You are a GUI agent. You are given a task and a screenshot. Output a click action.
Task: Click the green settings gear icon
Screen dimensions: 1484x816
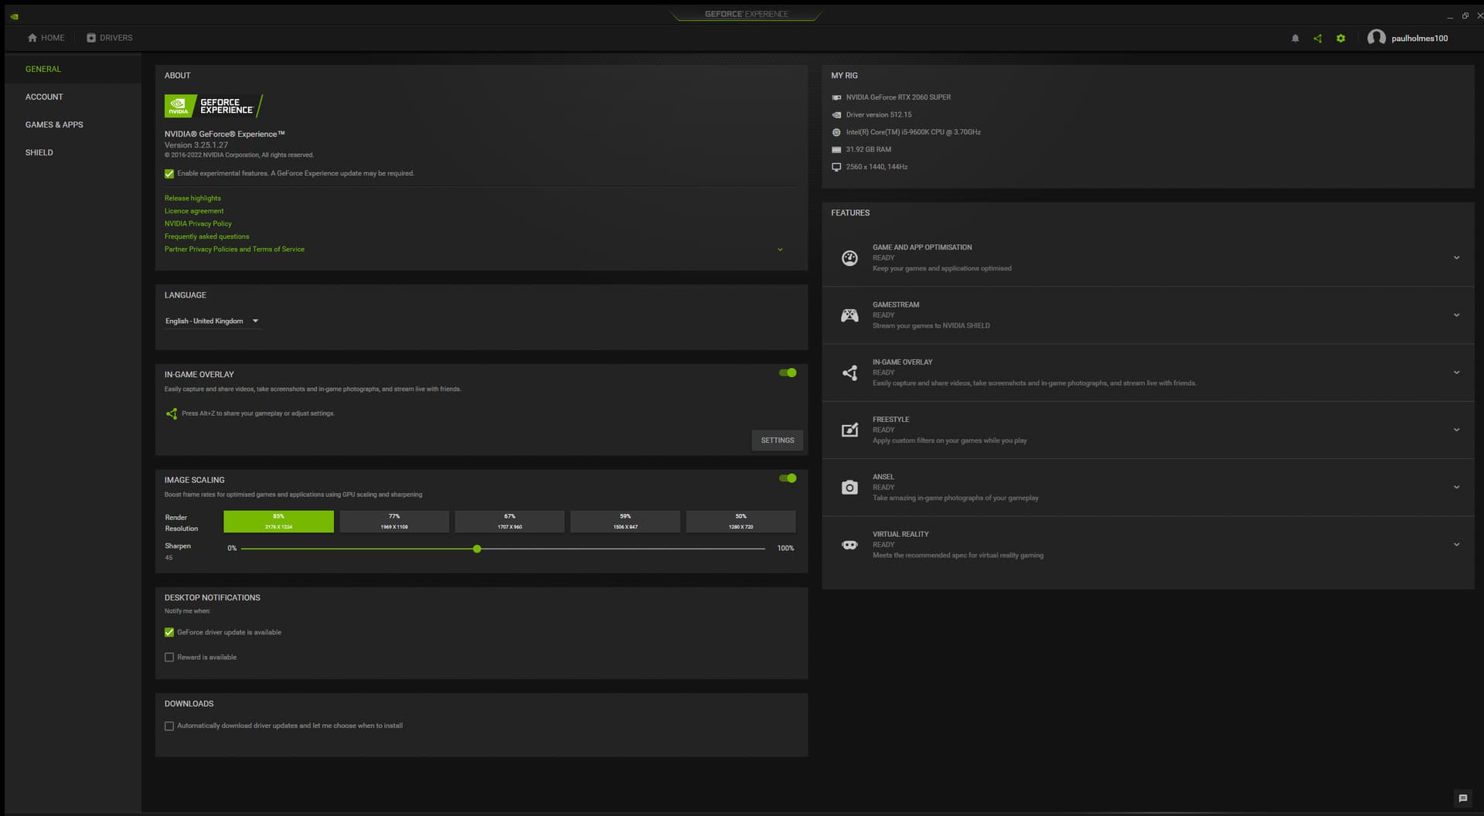1341,39
